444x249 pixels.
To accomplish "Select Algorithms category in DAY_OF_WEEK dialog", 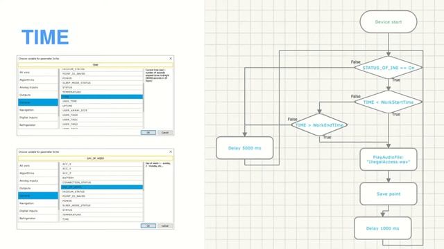I will [x=38, y=174].
